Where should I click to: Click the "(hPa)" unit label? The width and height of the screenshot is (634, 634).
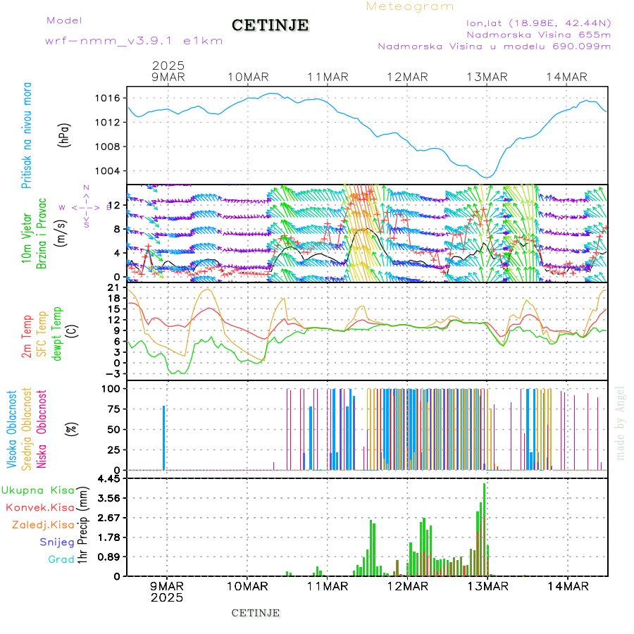[x=64, y=135]
